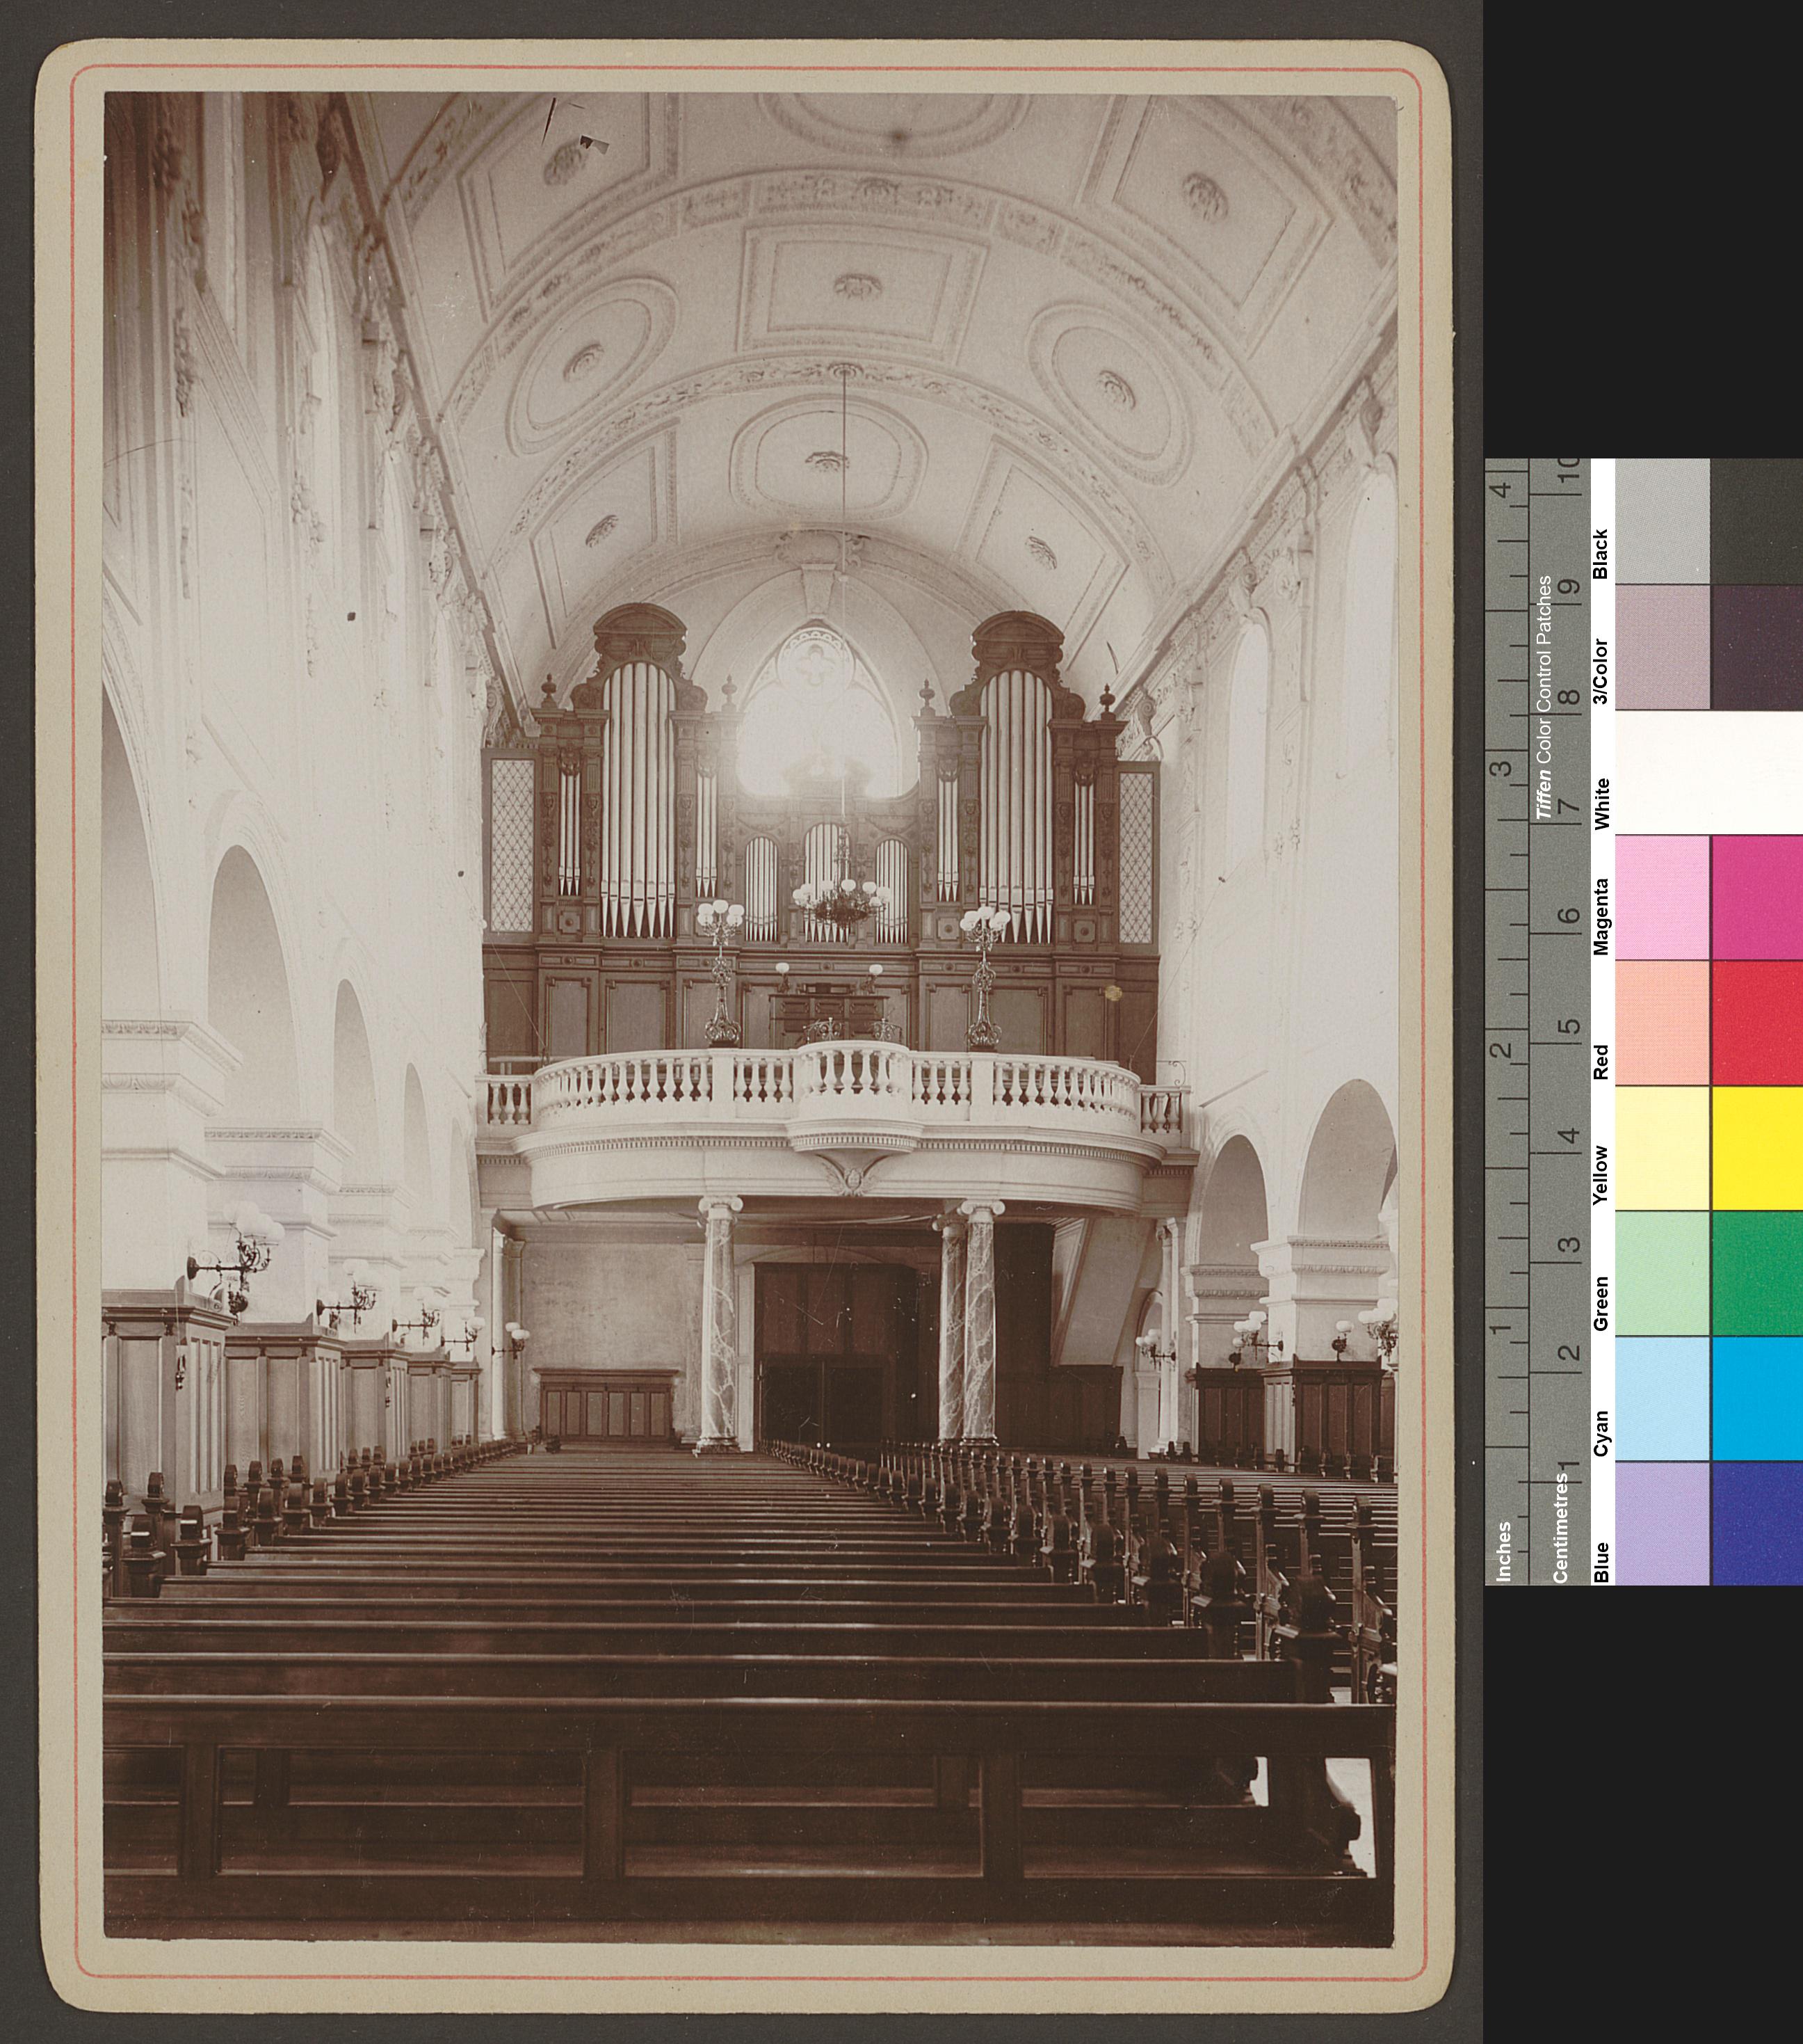Screen dimensions: 1803x2044
Task: Click the "Black" patch label
Action: [x=1601, y=554]
